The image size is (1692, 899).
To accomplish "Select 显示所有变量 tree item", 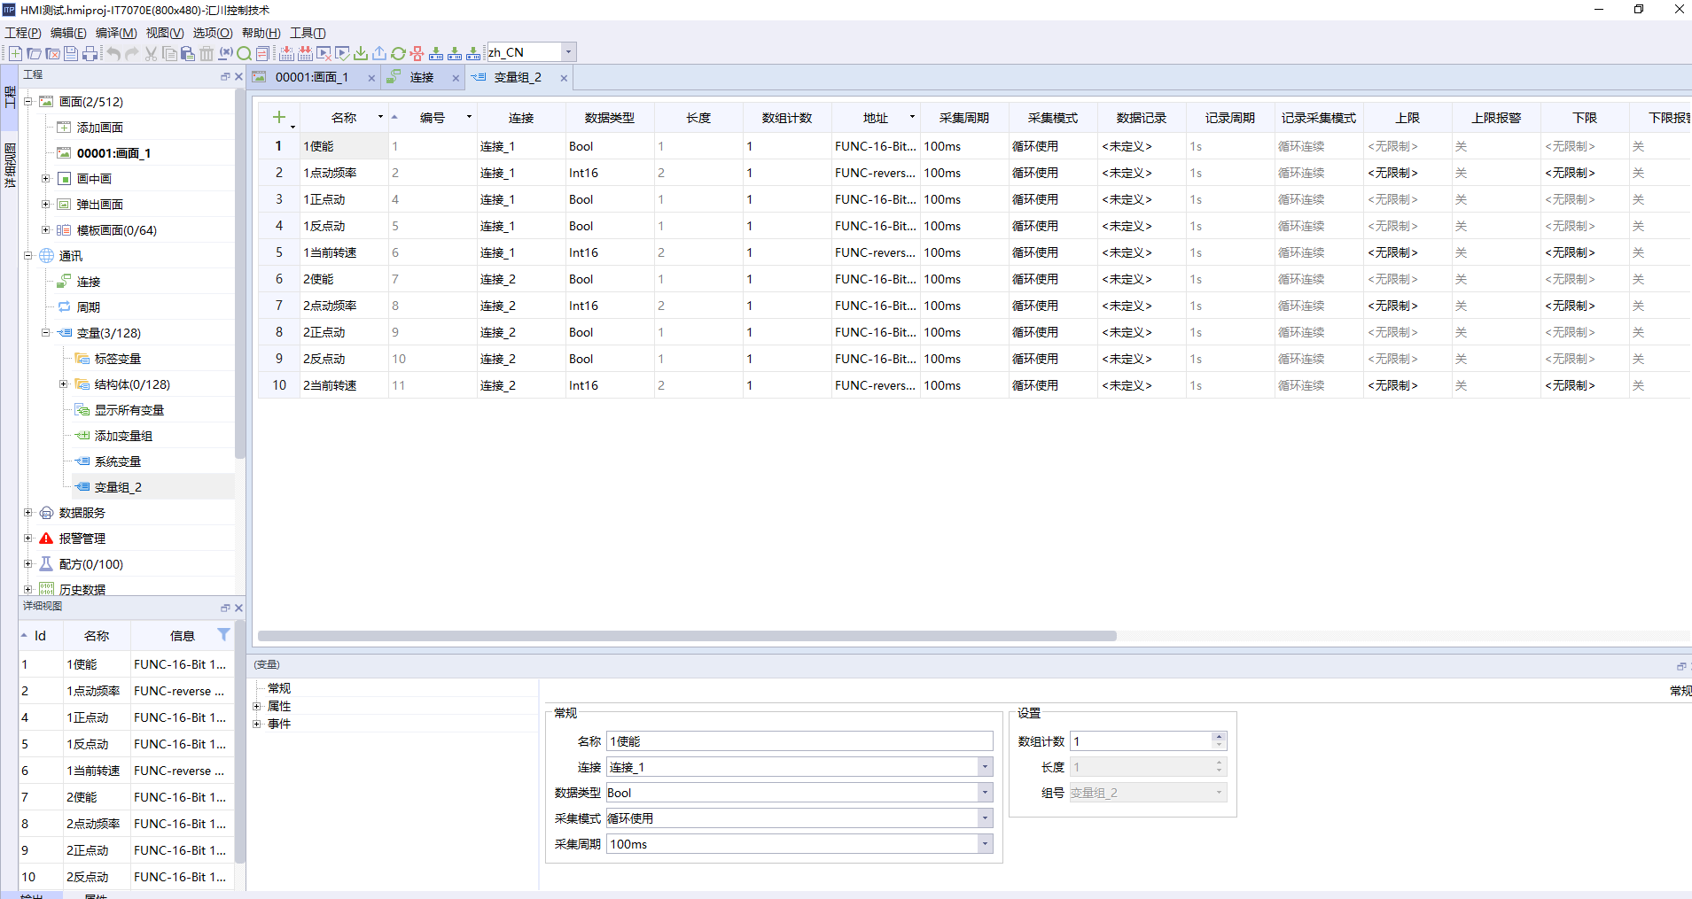I will [129, 410].
